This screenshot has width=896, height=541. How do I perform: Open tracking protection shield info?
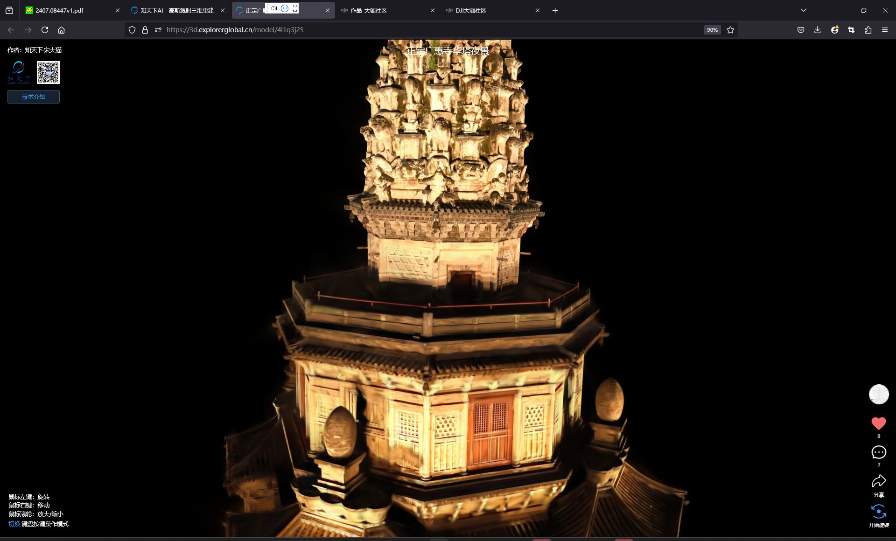(132, 30)
